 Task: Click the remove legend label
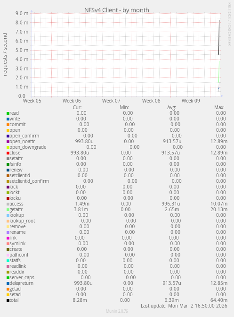17,227
